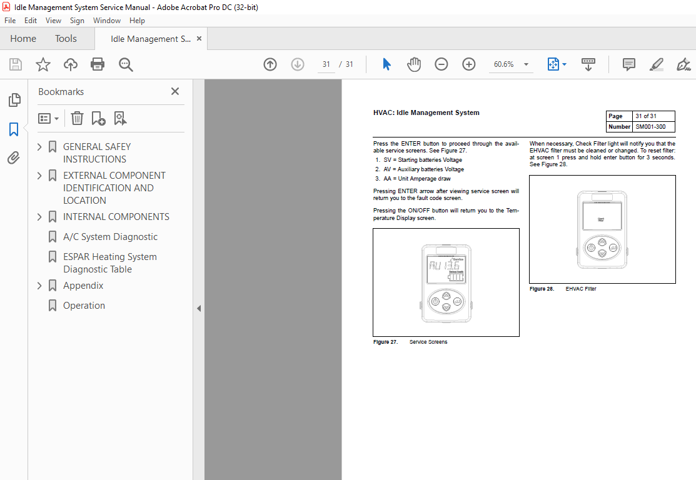
Task: Click the Figure 27 service screens image
Action: point(446,282)
